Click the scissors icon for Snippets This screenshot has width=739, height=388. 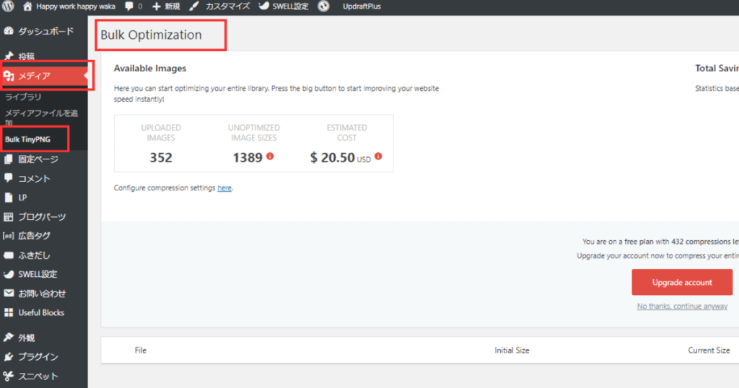(9, 376)
